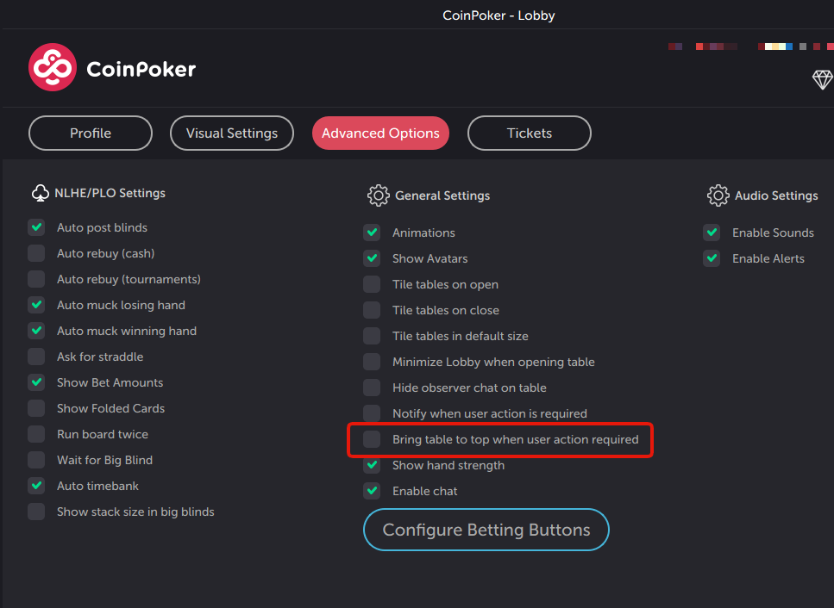Toggle Show Folded Cards
This screenshot has height=608, width=834.
point(36,408)
